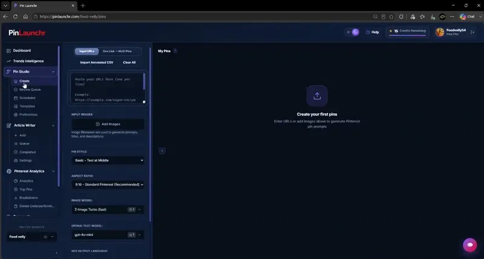The width and height of the screenshot is (484, 259).
Task: Toggle the dark/light theme switch
Action: pyautogui.click(x=352, y=32)
